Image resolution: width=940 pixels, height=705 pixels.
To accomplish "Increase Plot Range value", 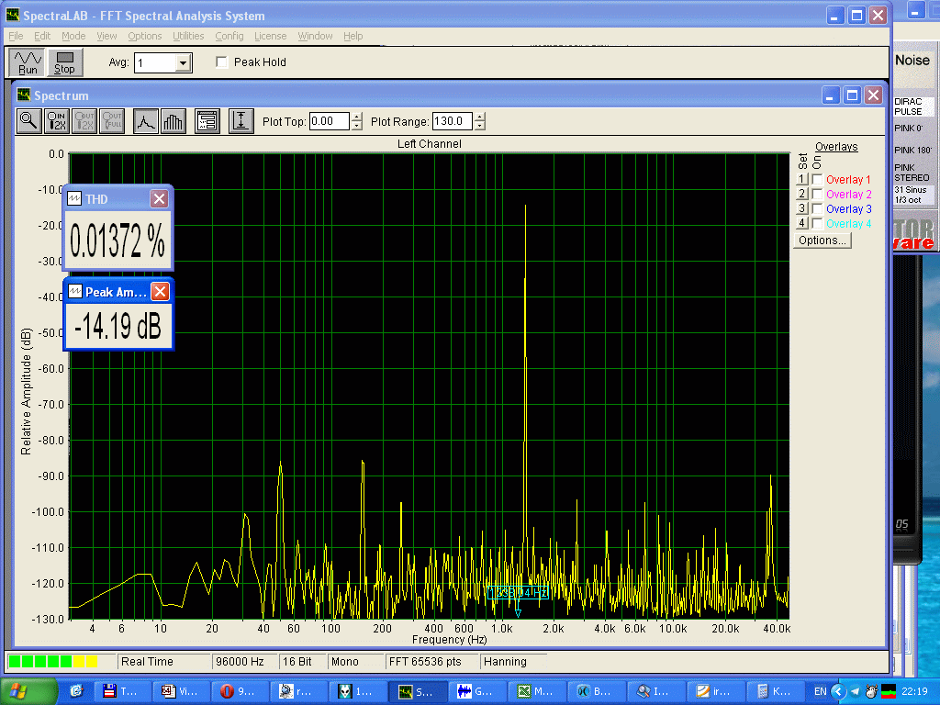I will pyautogui.click(x=479, y=117).
